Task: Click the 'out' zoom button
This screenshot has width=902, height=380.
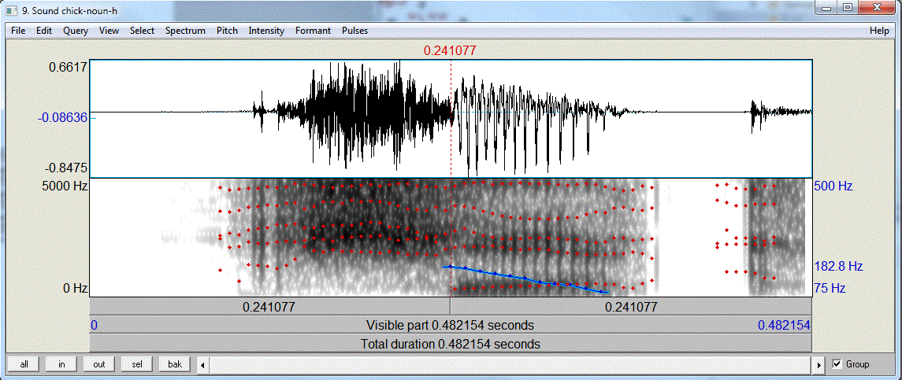Action: [x=99, y=364]
